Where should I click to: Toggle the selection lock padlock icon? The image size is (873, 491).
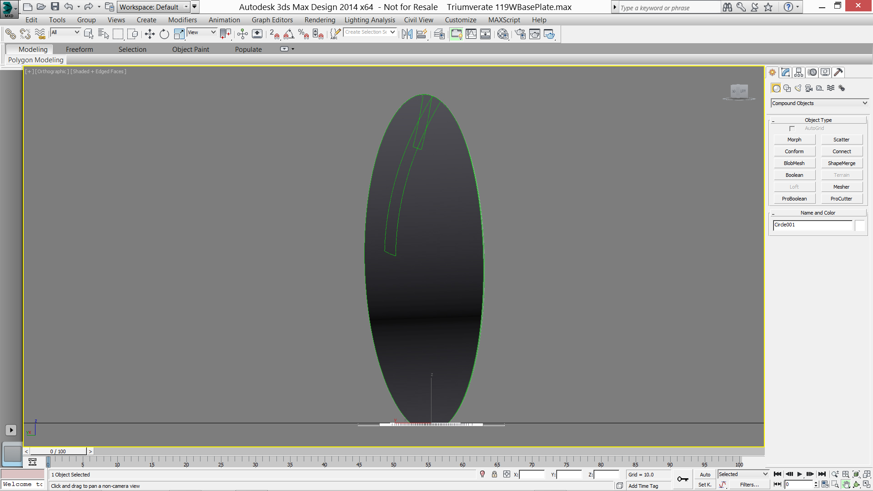tap(494, 474)
